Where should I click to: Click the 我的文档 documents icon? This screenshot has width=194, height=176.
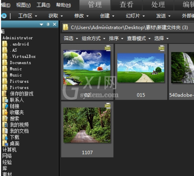click(5, 131)
